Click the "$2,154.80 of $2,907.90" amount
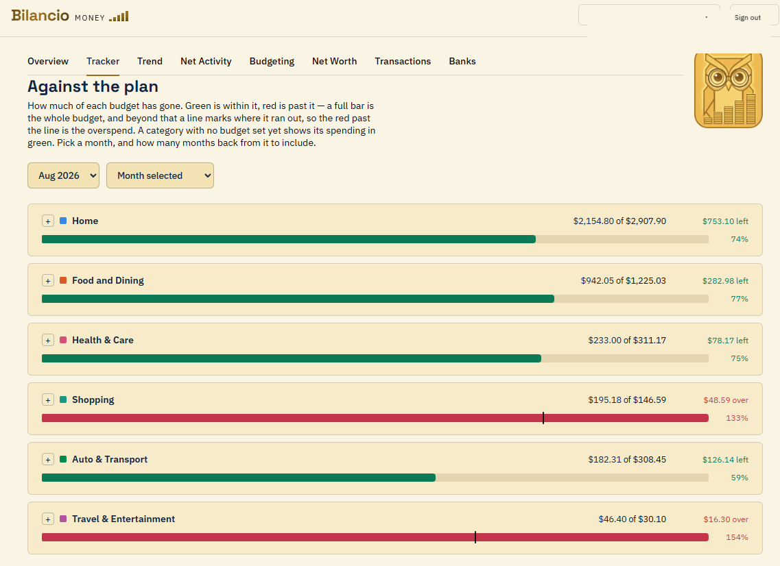 pyautogui.click(x=620, y=221)
